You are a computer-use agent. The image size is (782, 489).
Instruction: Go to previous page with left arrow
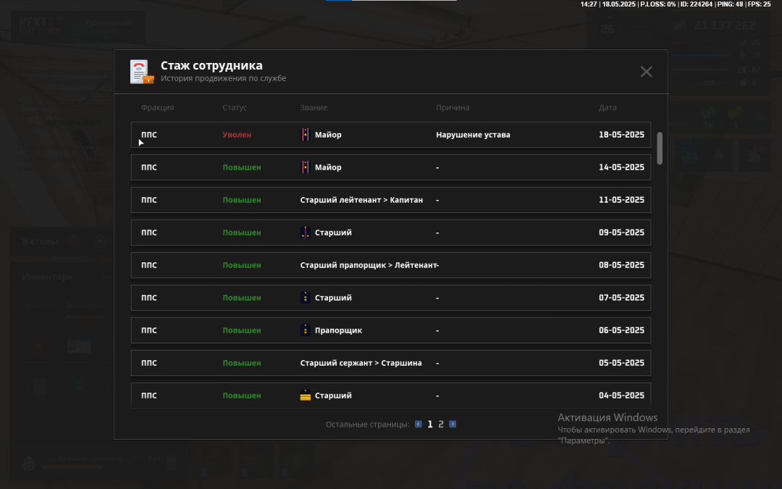[418, 424]
